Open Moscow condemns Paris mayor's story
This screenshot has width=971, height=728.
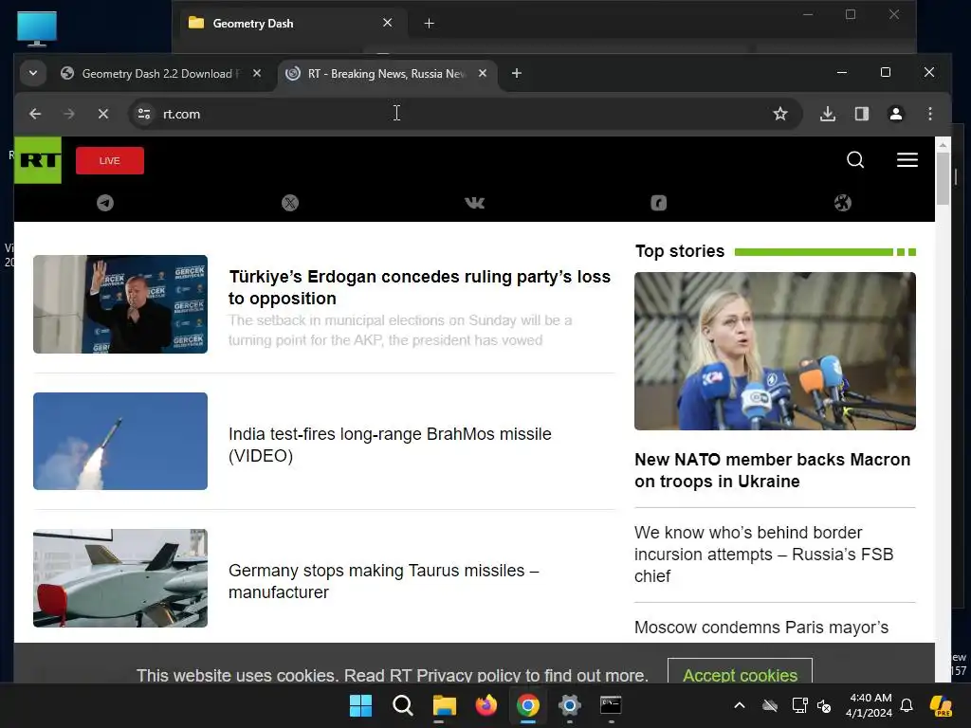click(x=761, y=628)
